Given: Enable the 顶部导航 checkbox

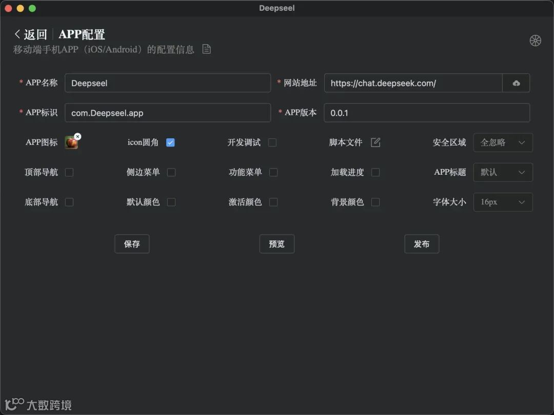Looking at the screenshot, I should coord(69,172).
